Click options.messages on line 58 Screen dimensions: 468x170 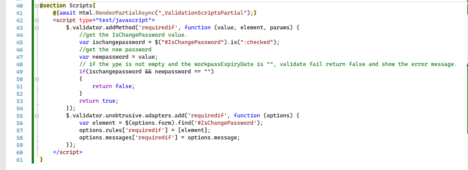[x=105, y=138]
